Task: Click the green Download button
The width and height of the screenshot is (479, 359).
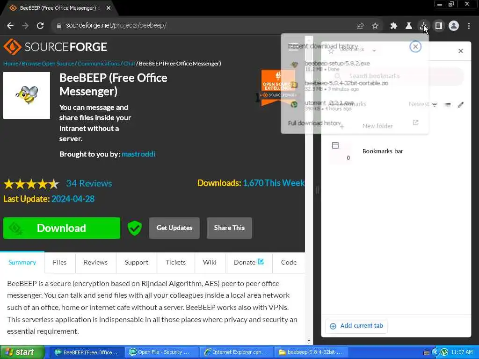Action: (62, 228)
